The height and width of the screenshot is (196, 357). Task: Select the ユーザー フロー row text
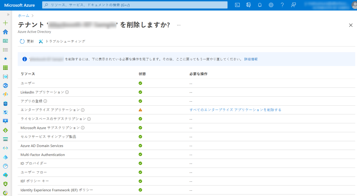34,172
